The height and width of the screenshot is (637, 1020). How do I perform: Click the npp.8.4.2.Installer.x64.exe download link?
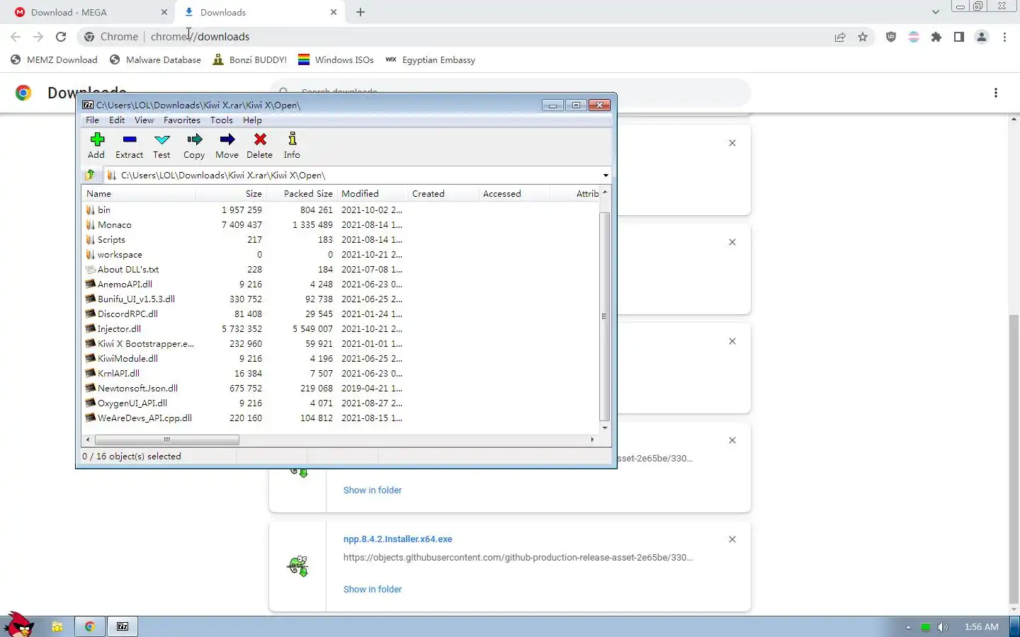click(x=398, y=539)
